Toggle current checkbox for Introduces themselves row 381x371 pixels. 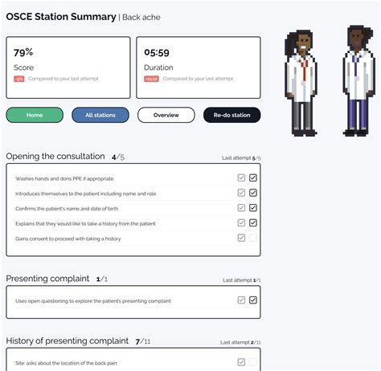pos(253,193)
